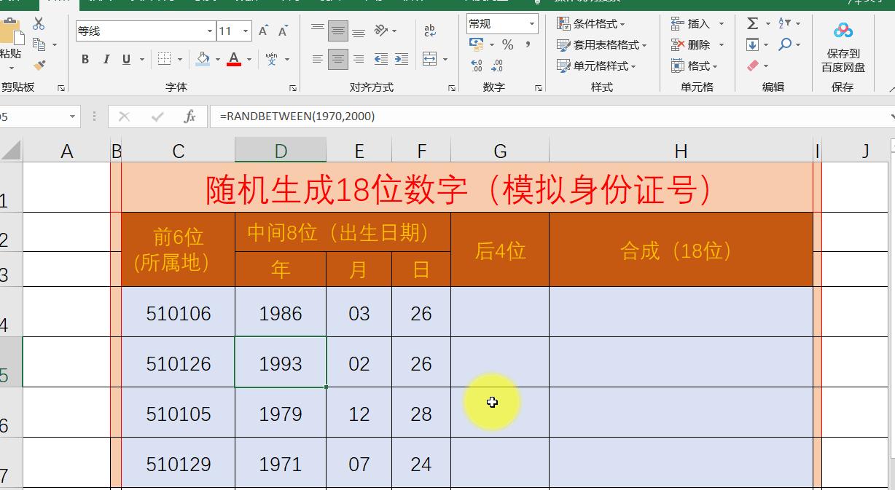Select the Format Painter brush
The height and width of the screenshot is (490, 895).
tap(39, 66)
